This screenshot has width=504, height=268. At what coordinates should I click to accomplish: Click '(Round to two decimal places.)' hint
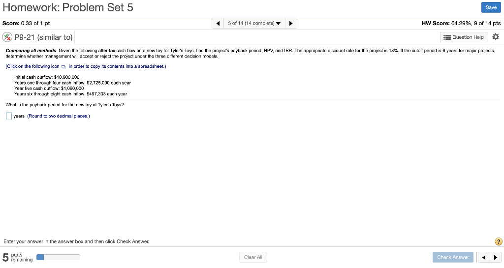coord(59,116)
